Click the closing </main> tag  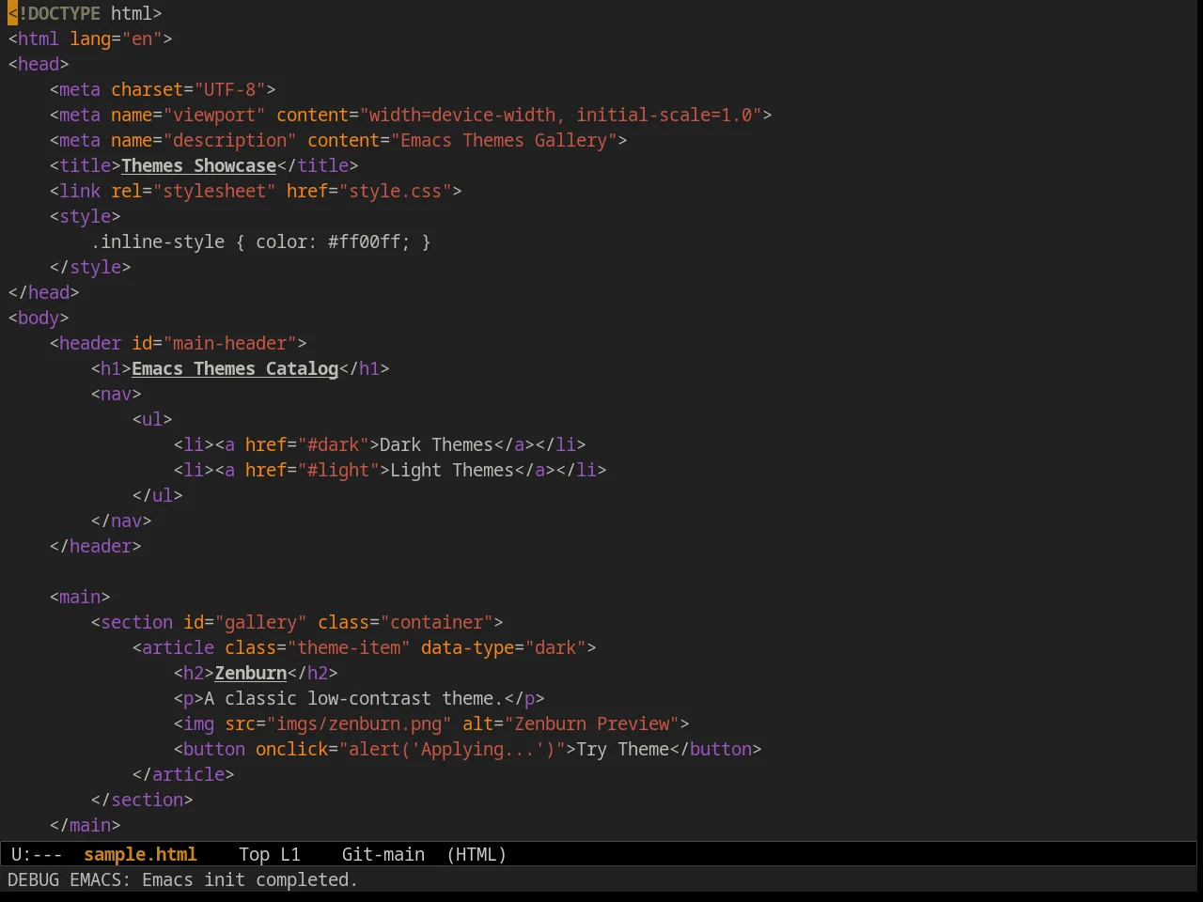point(86,825)
